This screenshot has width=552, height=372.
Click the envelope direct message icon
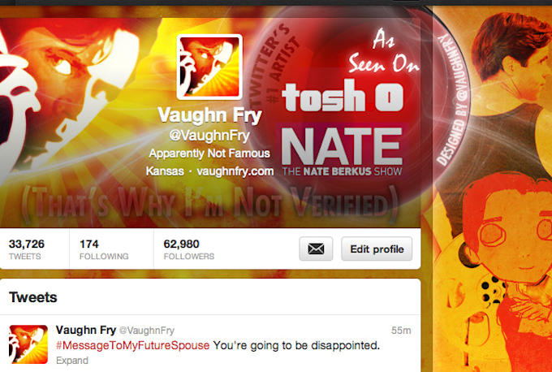tap(316, 249)
